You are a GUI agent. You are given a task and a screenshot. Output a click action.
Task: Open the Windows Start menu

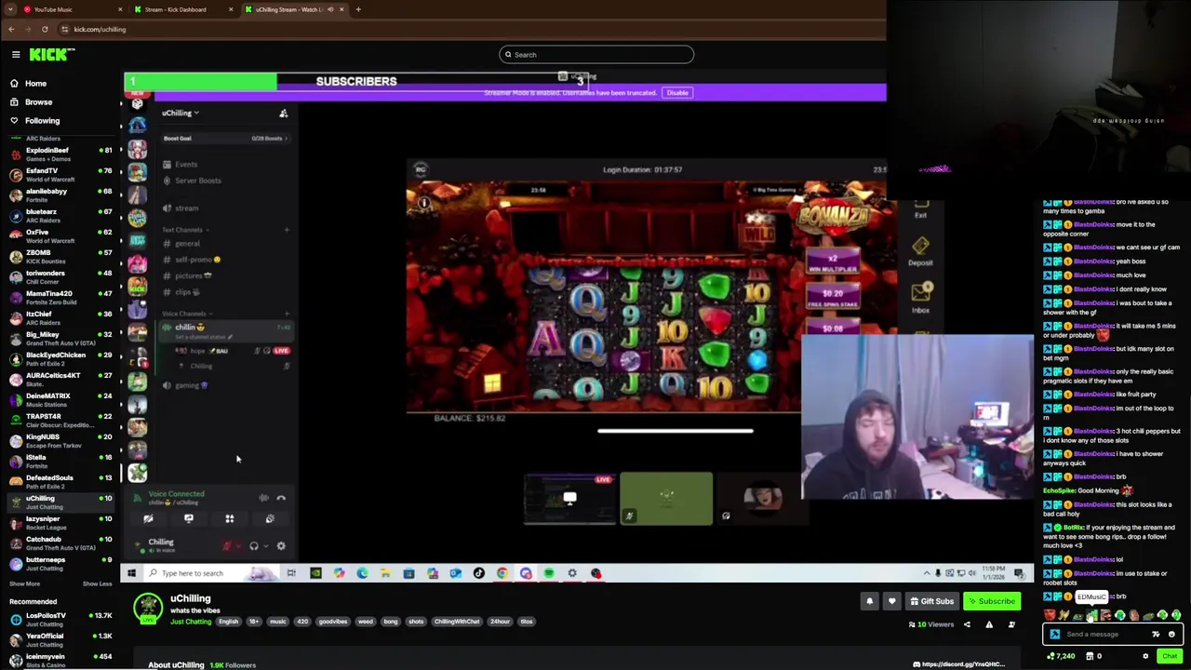131,573
